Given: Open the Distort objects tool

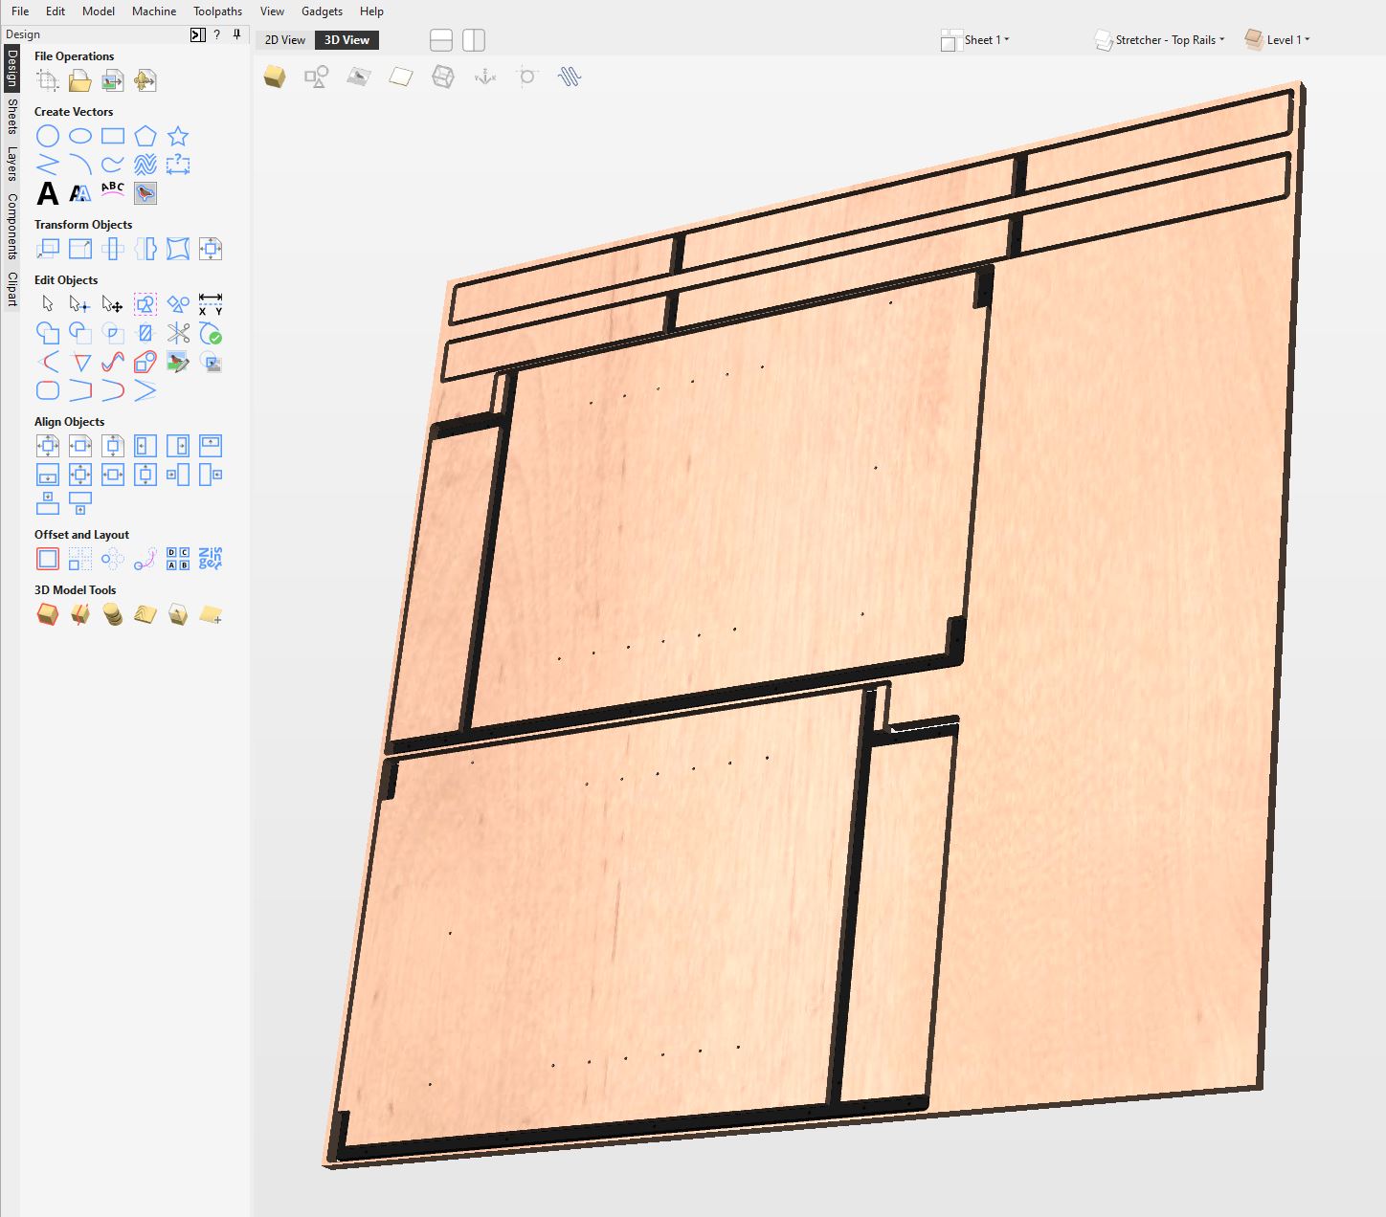Looking at the screenshot, I should [x=178, y=250].
